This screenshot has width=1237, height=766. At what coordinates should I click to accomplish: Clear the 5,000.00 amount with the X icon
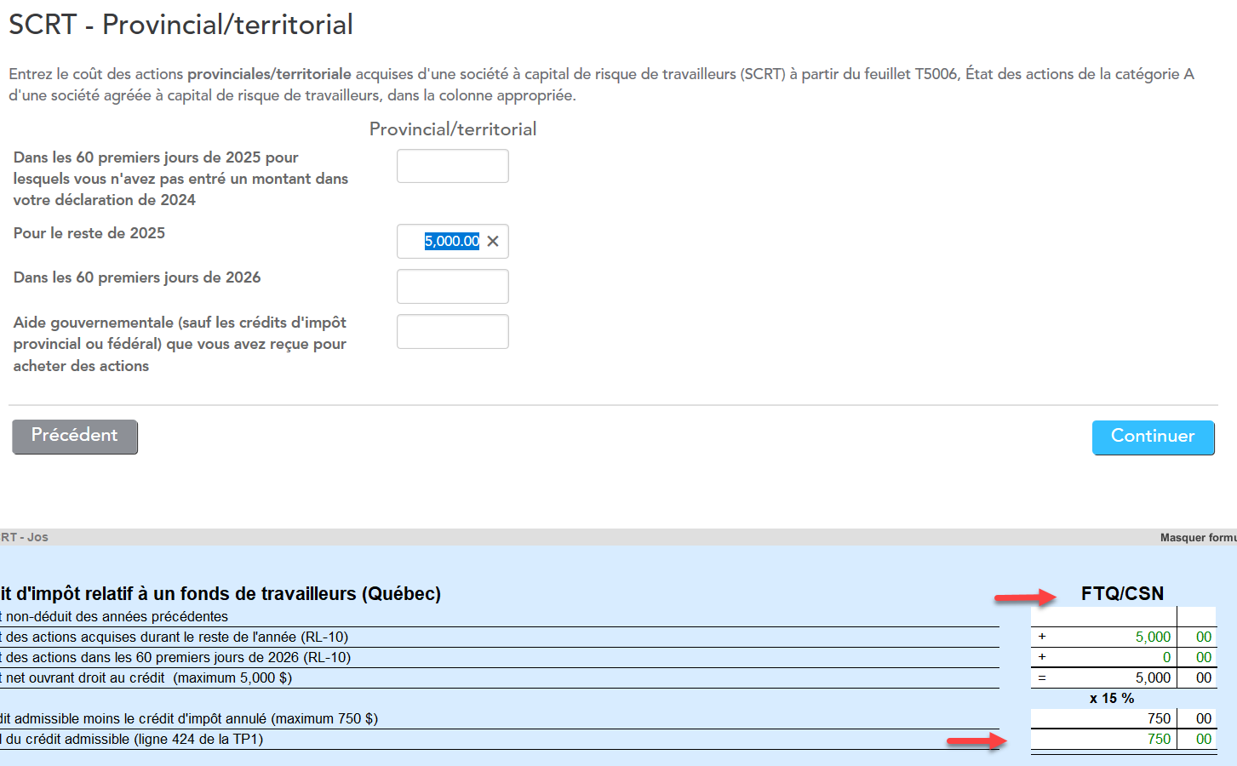coord(493,241)
